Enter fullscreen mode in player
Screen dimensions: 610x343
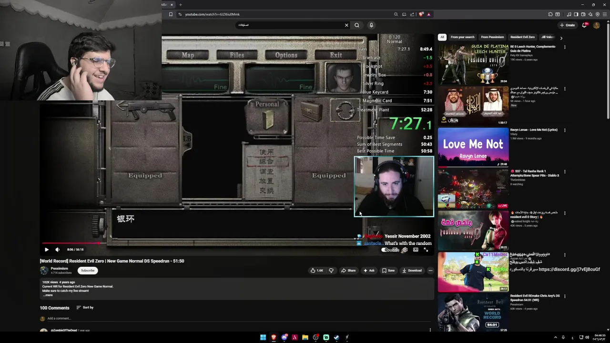pos(426,250)
